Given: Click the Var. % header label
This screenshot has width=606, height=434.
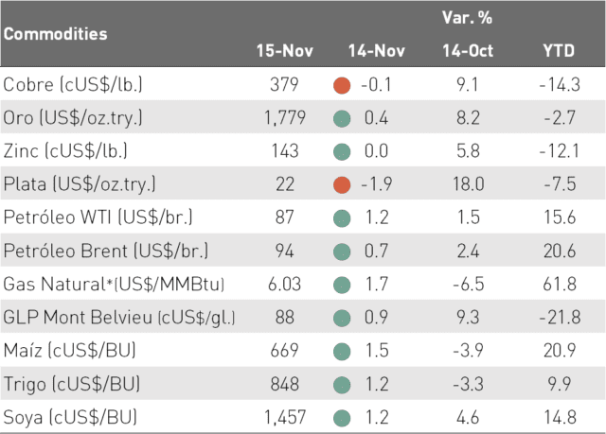Looking at the screenshot, I should click(x=467, y=18).
